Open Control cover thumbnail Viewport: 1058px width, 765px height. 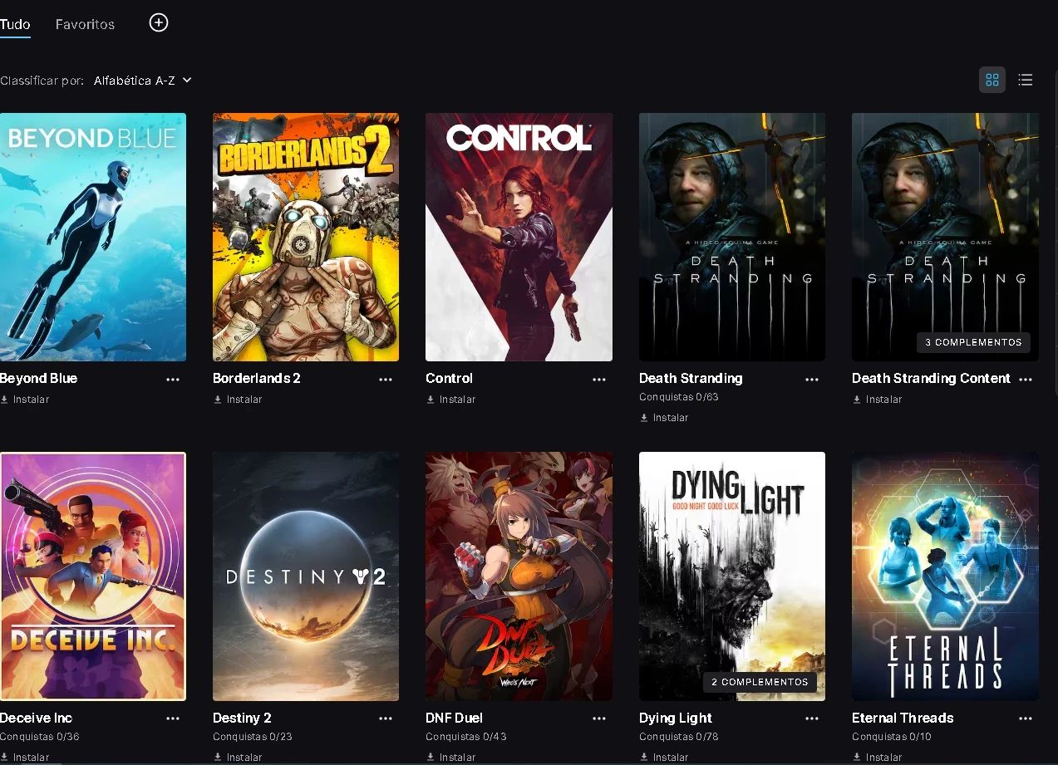pyautogui.click(x=519, y=237)
